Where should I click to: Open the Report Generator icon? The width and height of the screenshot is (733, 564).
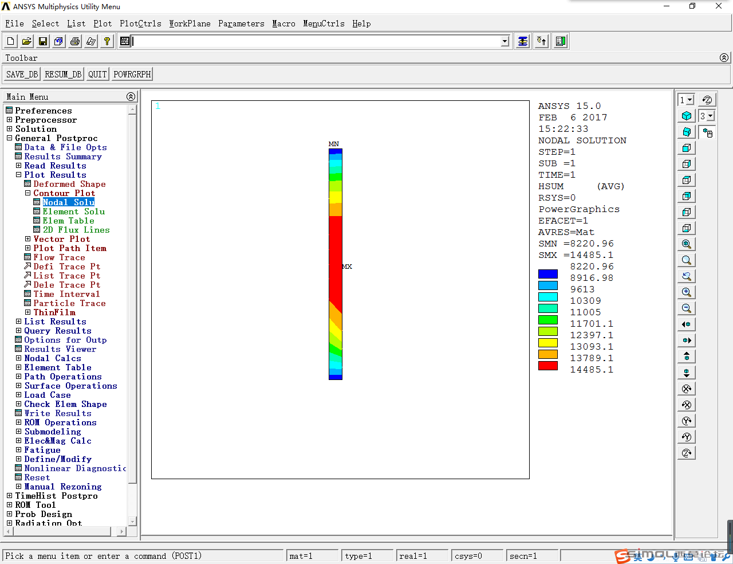pyautogui.click(x=91, y=41)
